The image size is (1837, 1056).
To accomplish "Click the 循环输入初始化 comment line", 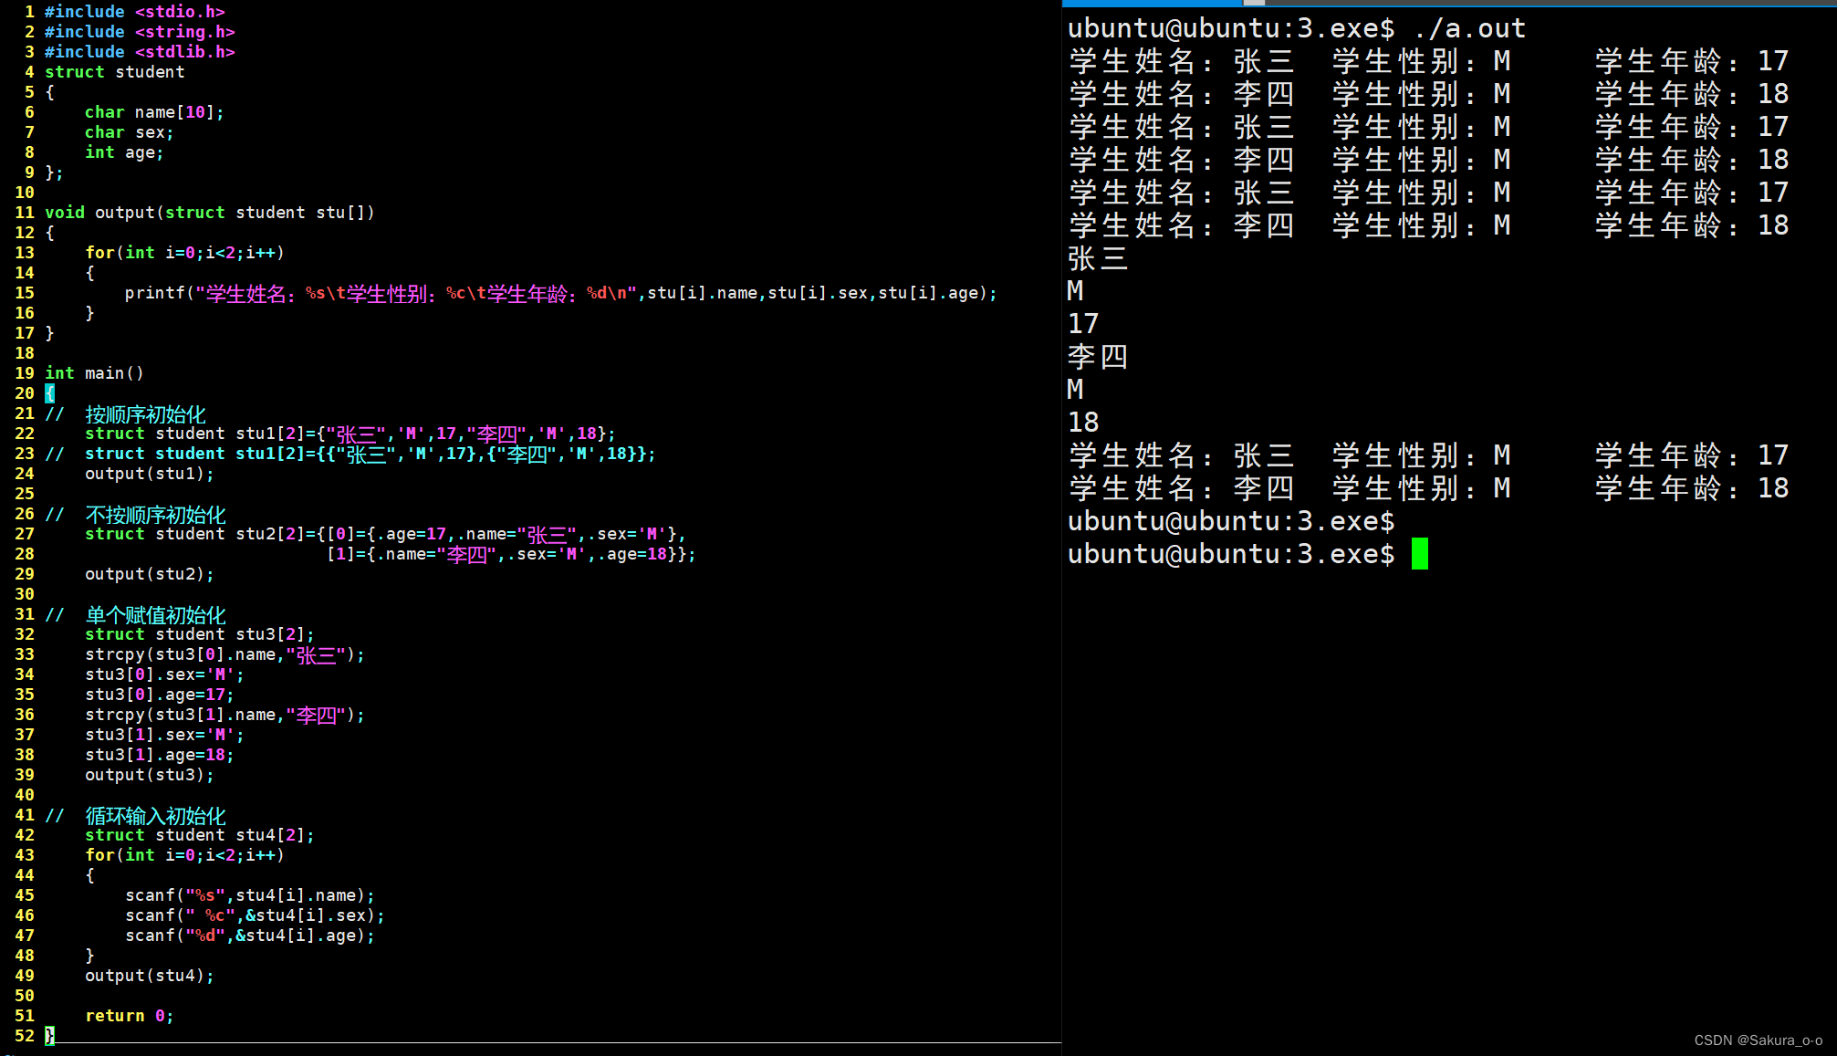I will [x=155, y=815].
